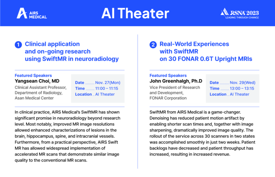275x177 pixels.
Task: Click "Vice President of Research" text
Action: coord(175,87)
